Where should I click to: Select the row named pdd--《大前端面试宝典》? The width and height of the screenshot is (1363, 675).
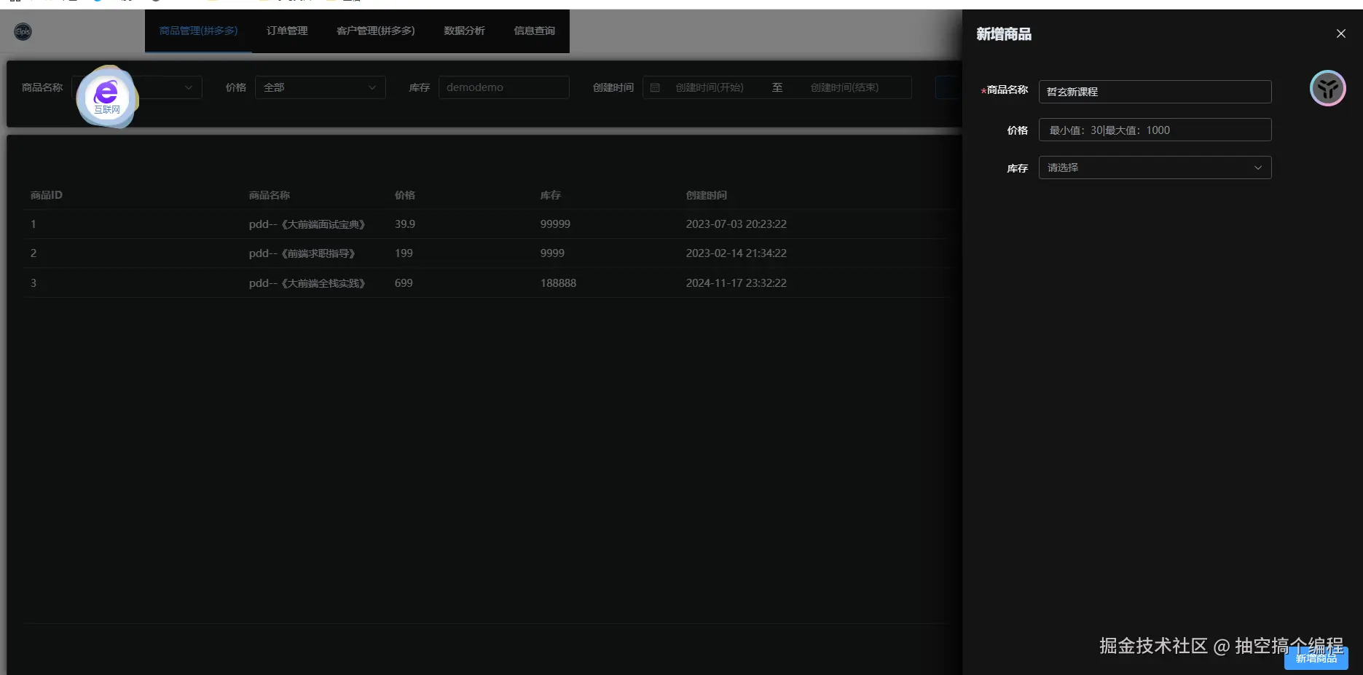307,224
